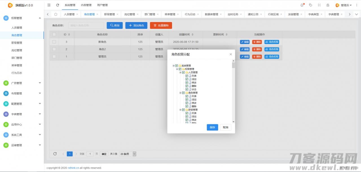Collapse the 角色管理 node in the permission tree
The width and height of the screenshot is (361, 172).
[x=180, y=93]
